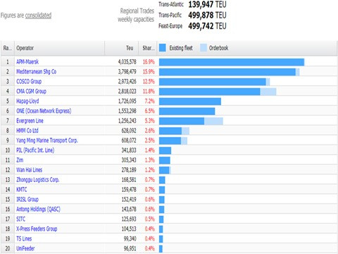Select the 628,092 Teu value

(129, 131)
